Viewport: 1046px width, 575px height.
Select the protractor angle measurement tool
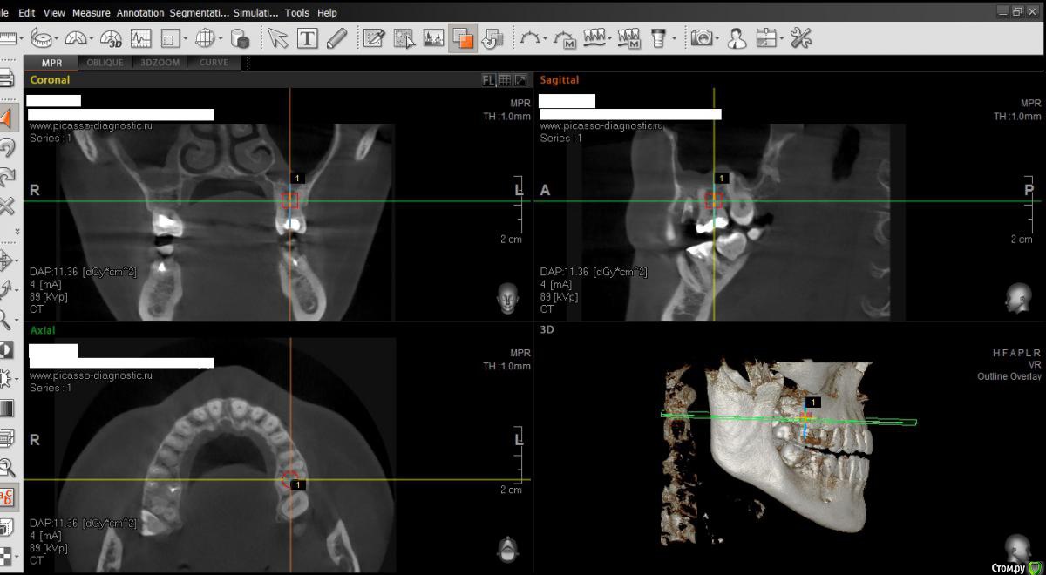click(76, 38)
